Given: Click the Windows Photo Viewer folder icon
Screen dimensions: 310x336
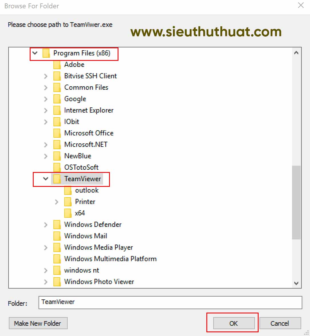Looking at the screenshot, I should coord(57,282).
